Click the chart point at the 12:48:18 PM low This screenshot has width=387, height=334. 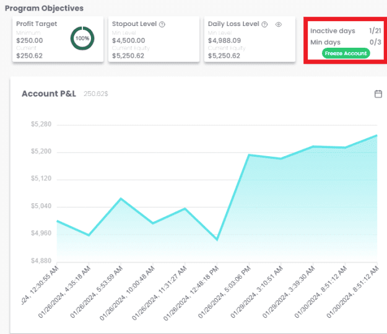pyautogui.click(x=217, y=240)
